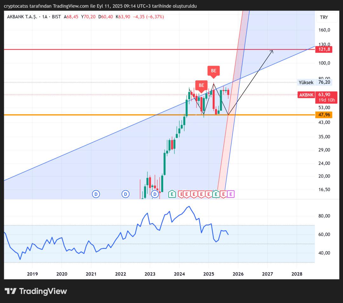Click the 2025 year label

point(209,274)
